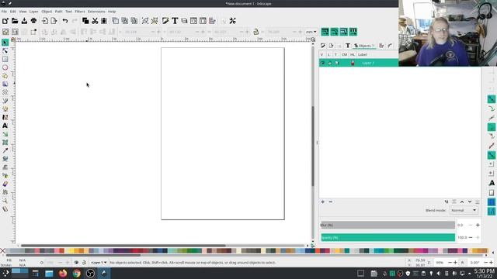Select the Node edit tool
The image size is (497, 279).
point(5,51)
